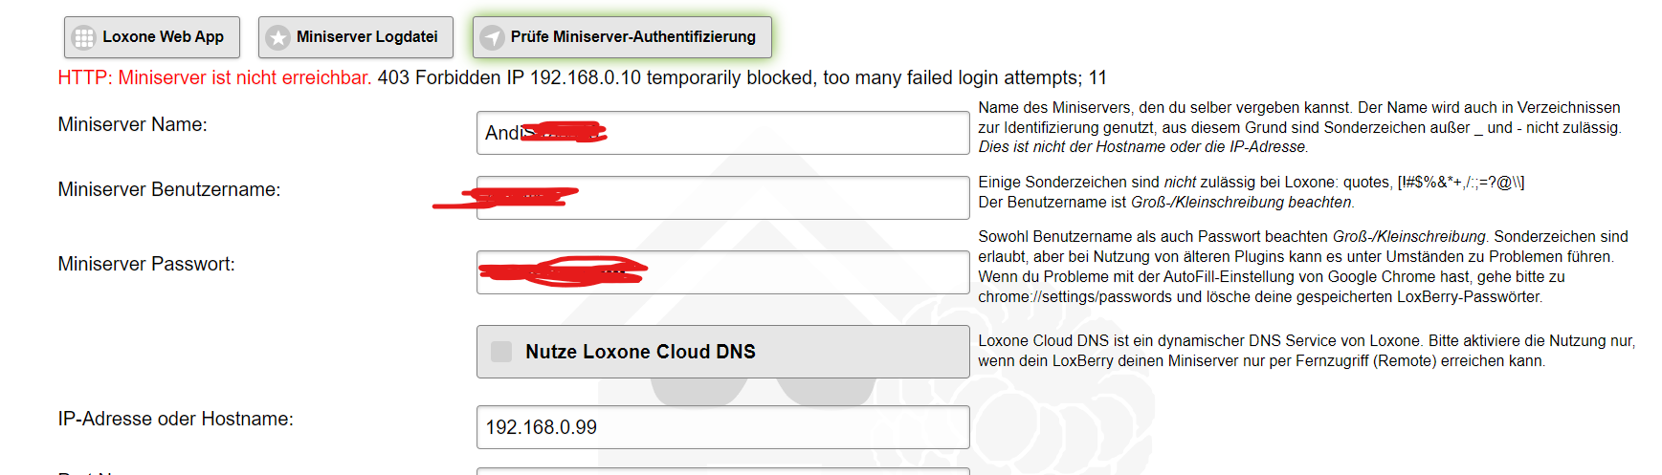
Task: Click the 'IP-Adresse oder Hostname:' label
Action: (x=175, y=419)
